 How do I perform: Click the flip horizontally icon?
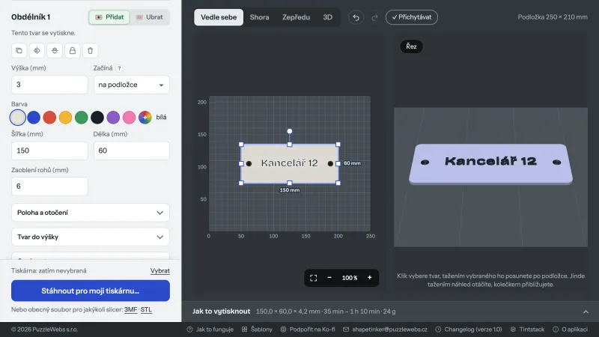[37, 50]
